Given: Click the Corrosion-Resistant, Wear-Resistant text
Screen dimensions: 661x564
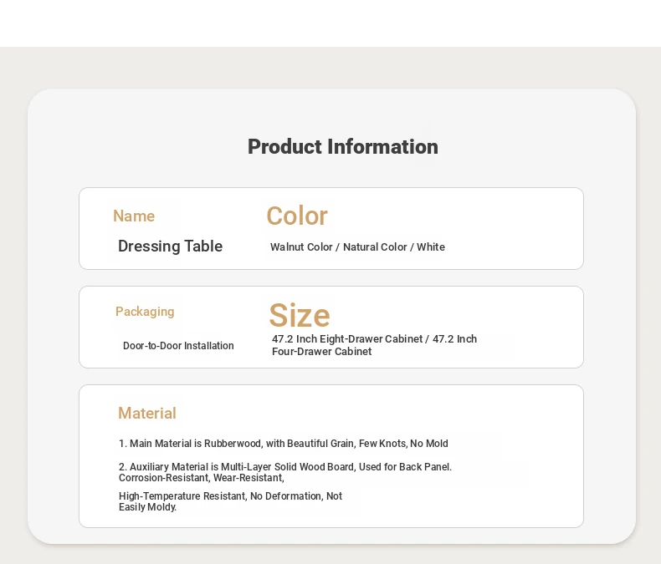Looking at the screenshot, I should coord(202,478).
